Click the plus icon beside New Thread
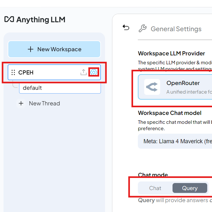Image resolution: width=212 pixels, height=212 pixels. click(x=21, y=103)
